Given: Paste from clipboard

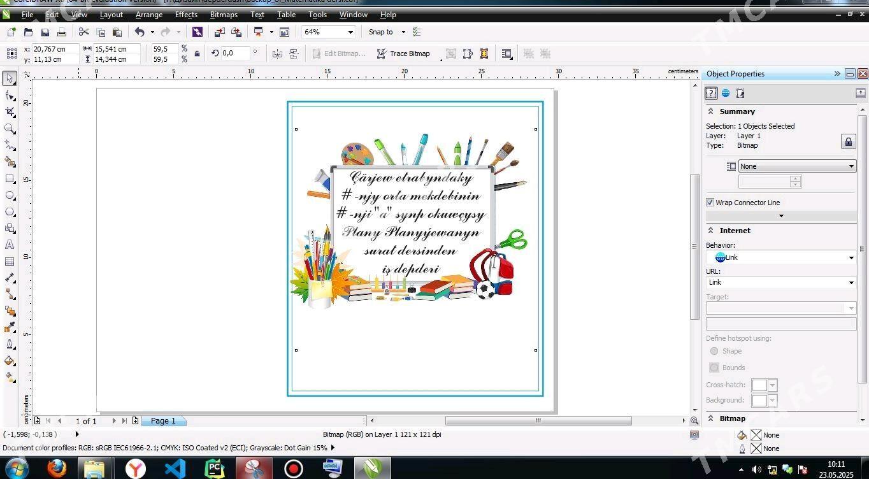Looking at the screenshot, I should pos(117,32).
